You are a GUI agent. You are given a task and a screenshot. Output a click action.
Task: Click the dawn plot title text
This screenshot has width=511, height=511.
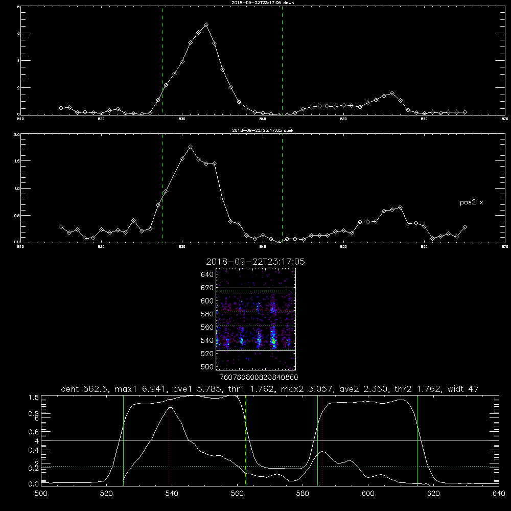pos(263,3)
